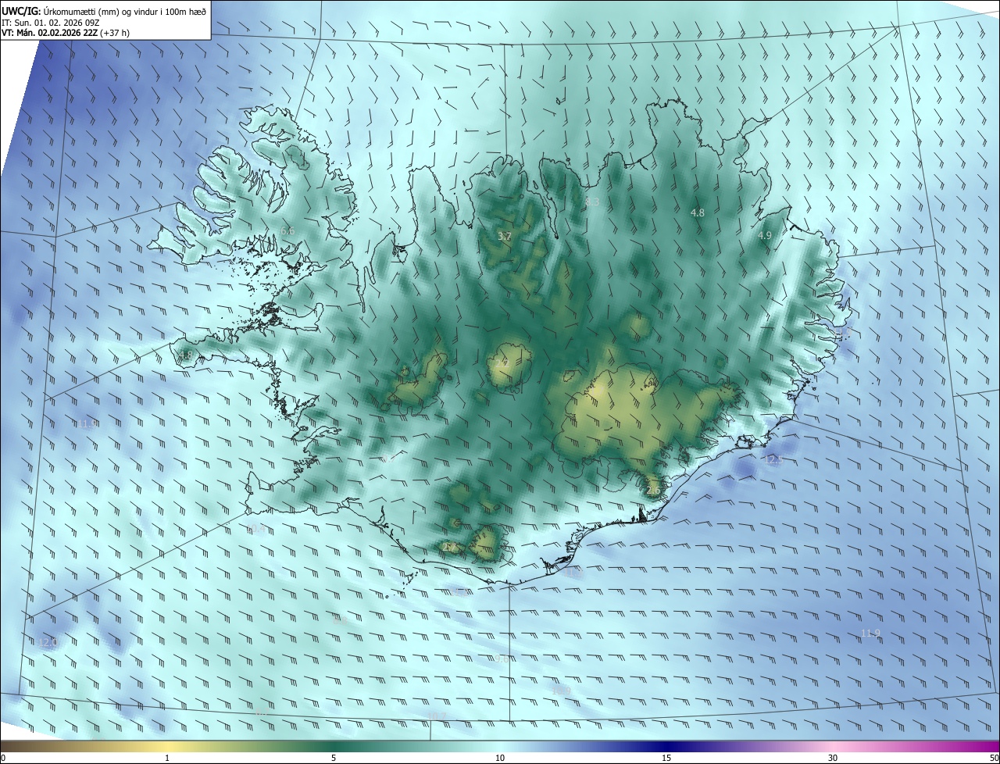Click the '12.0' value in the southwest ocean
This screenshot has width=1000, height=764.
click(48, 642)
